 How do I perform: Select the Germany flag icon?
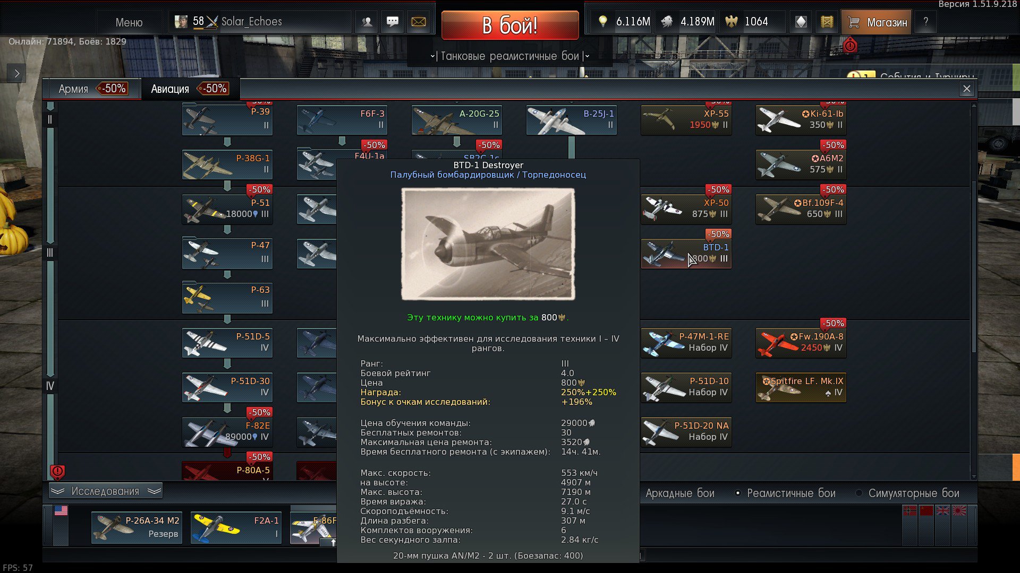pyautogui.click(x=910, y=510)
